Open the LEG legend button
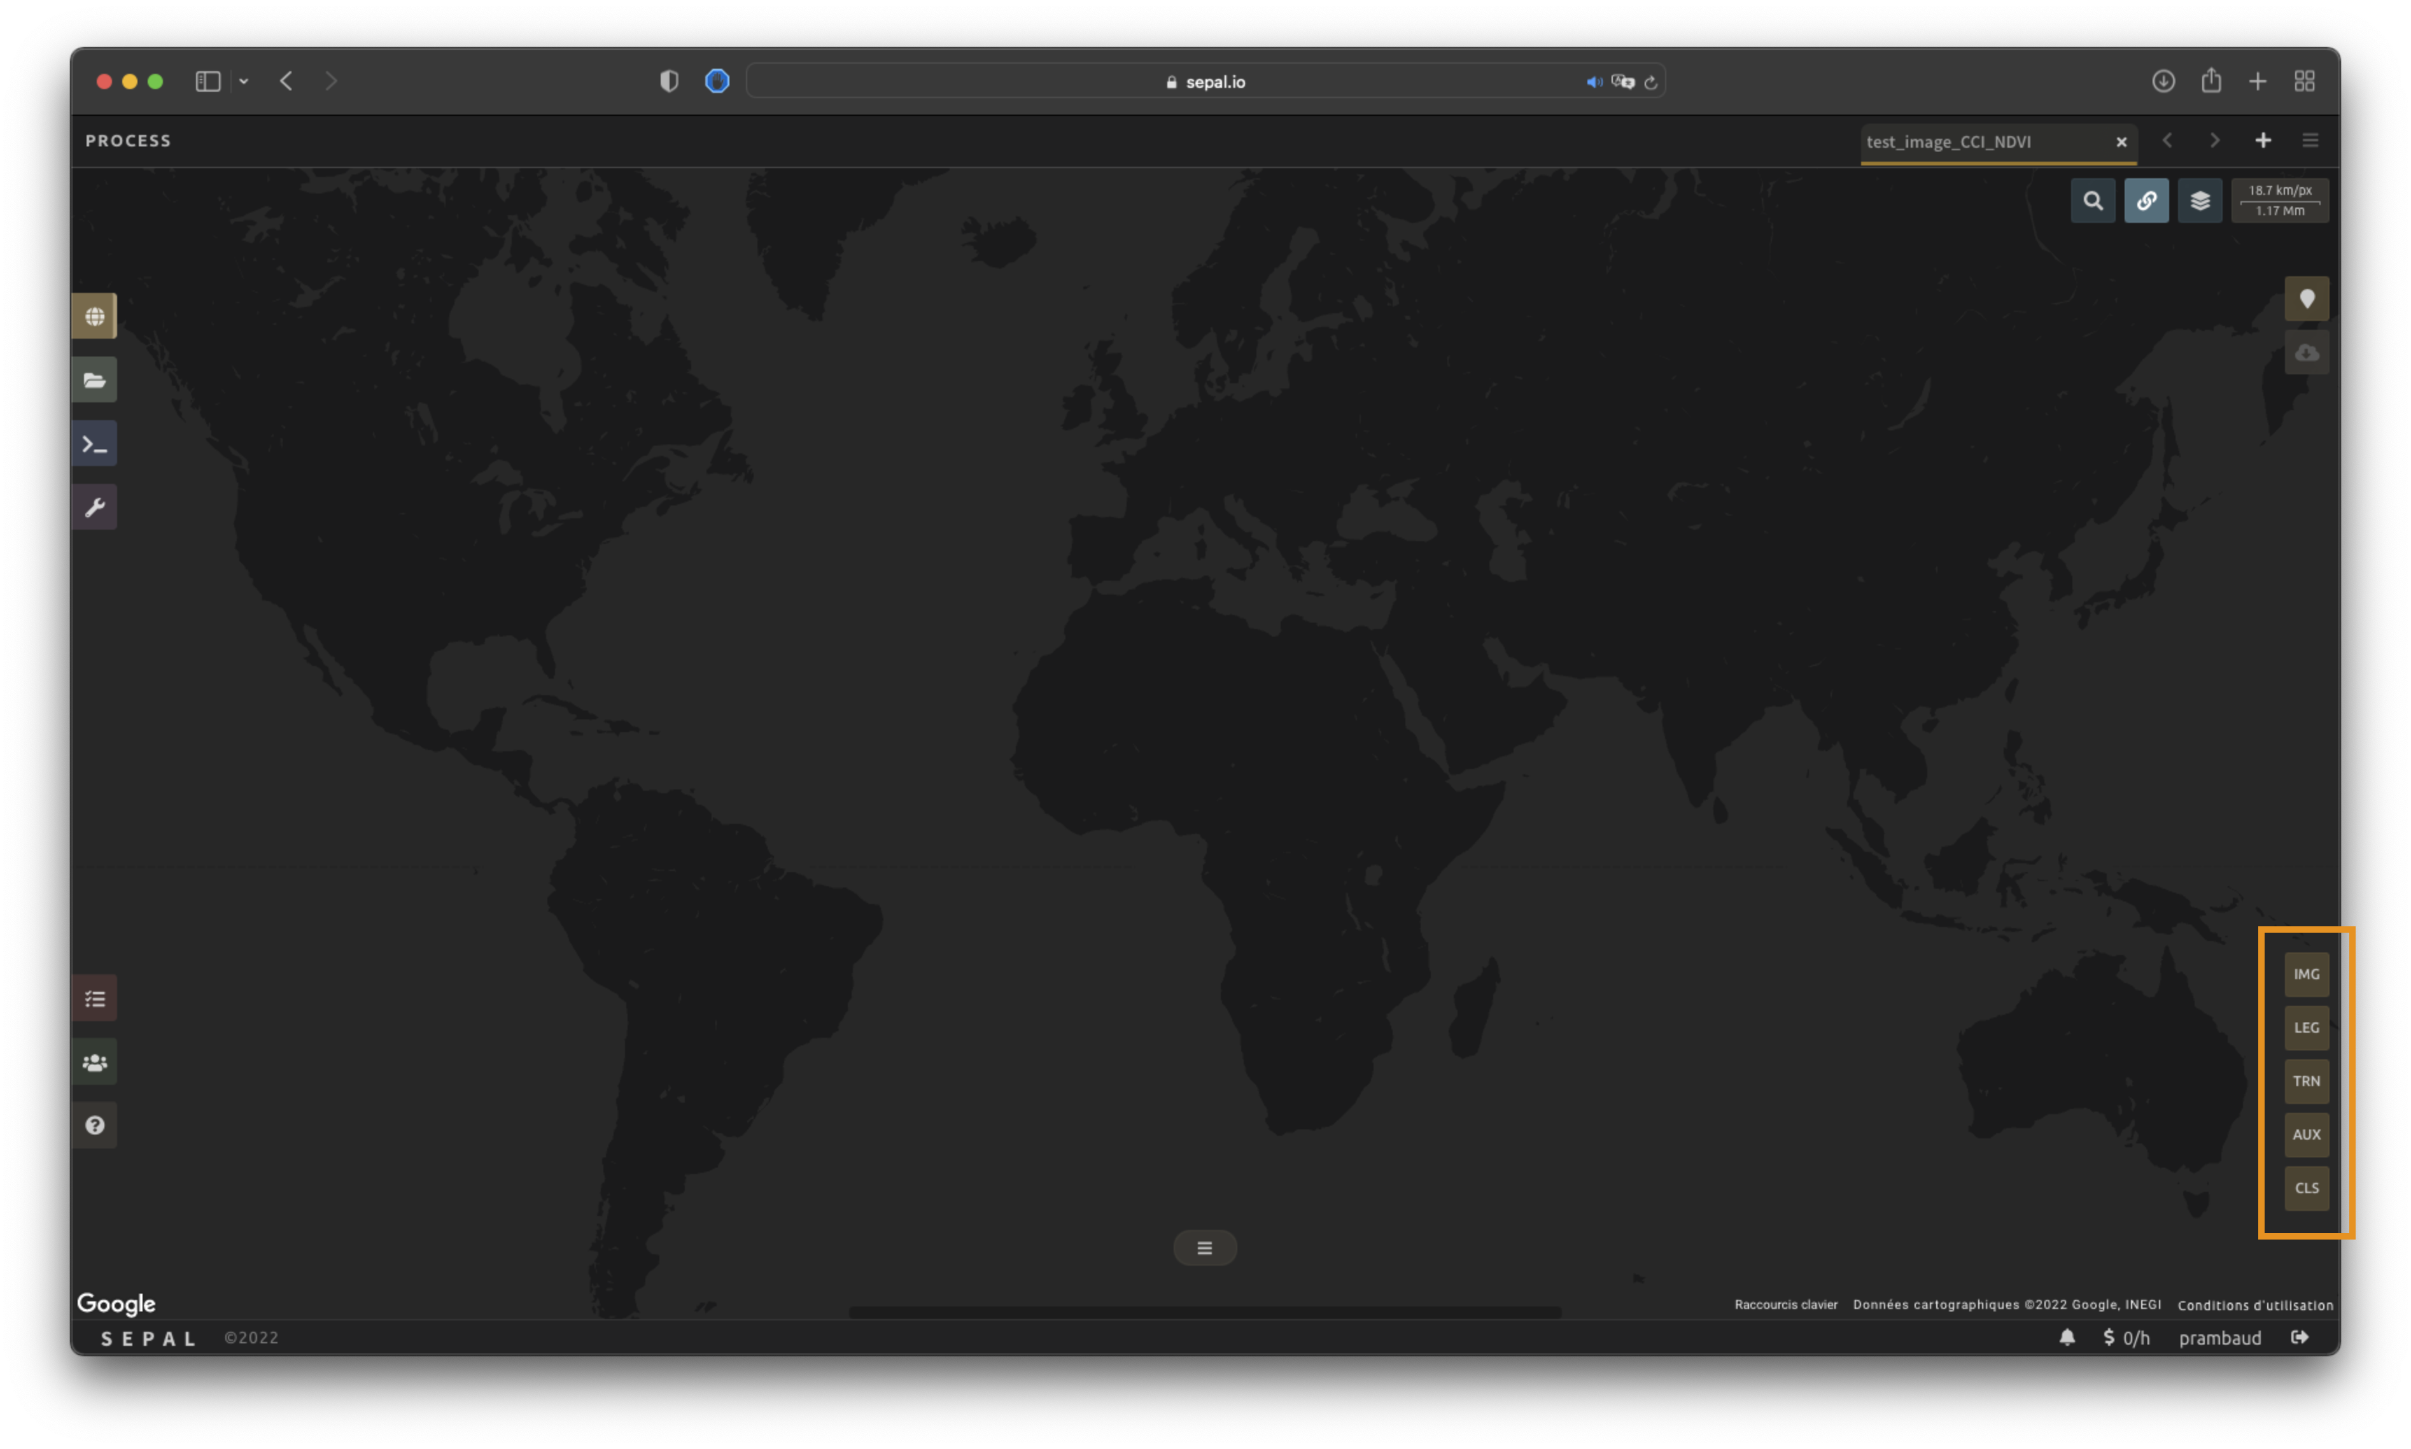 pos(2307,1028)
